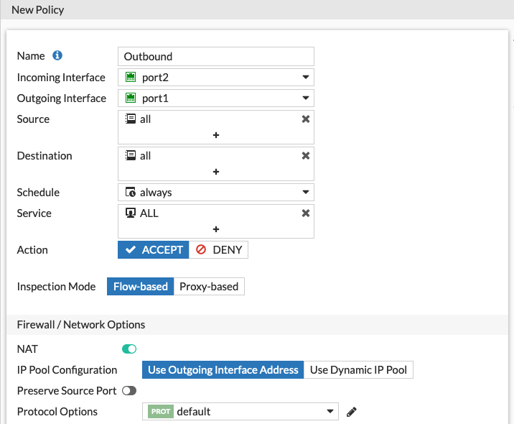
Task: Add a new Destination entry with plus
Action: click(216, 172)
